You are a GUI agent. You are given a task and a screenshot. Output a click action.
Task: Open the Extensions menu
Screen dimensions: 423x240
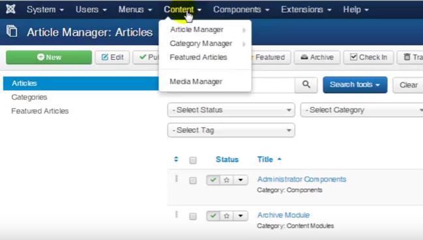306,10
